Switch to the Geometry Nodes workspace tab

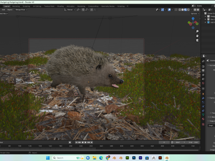[108, 6]
